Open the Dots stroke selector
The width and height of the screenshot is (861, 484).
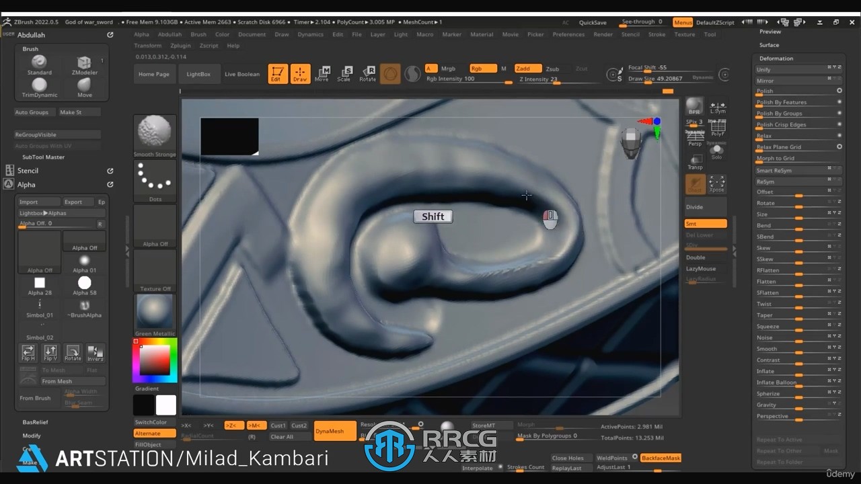point(155,182)
